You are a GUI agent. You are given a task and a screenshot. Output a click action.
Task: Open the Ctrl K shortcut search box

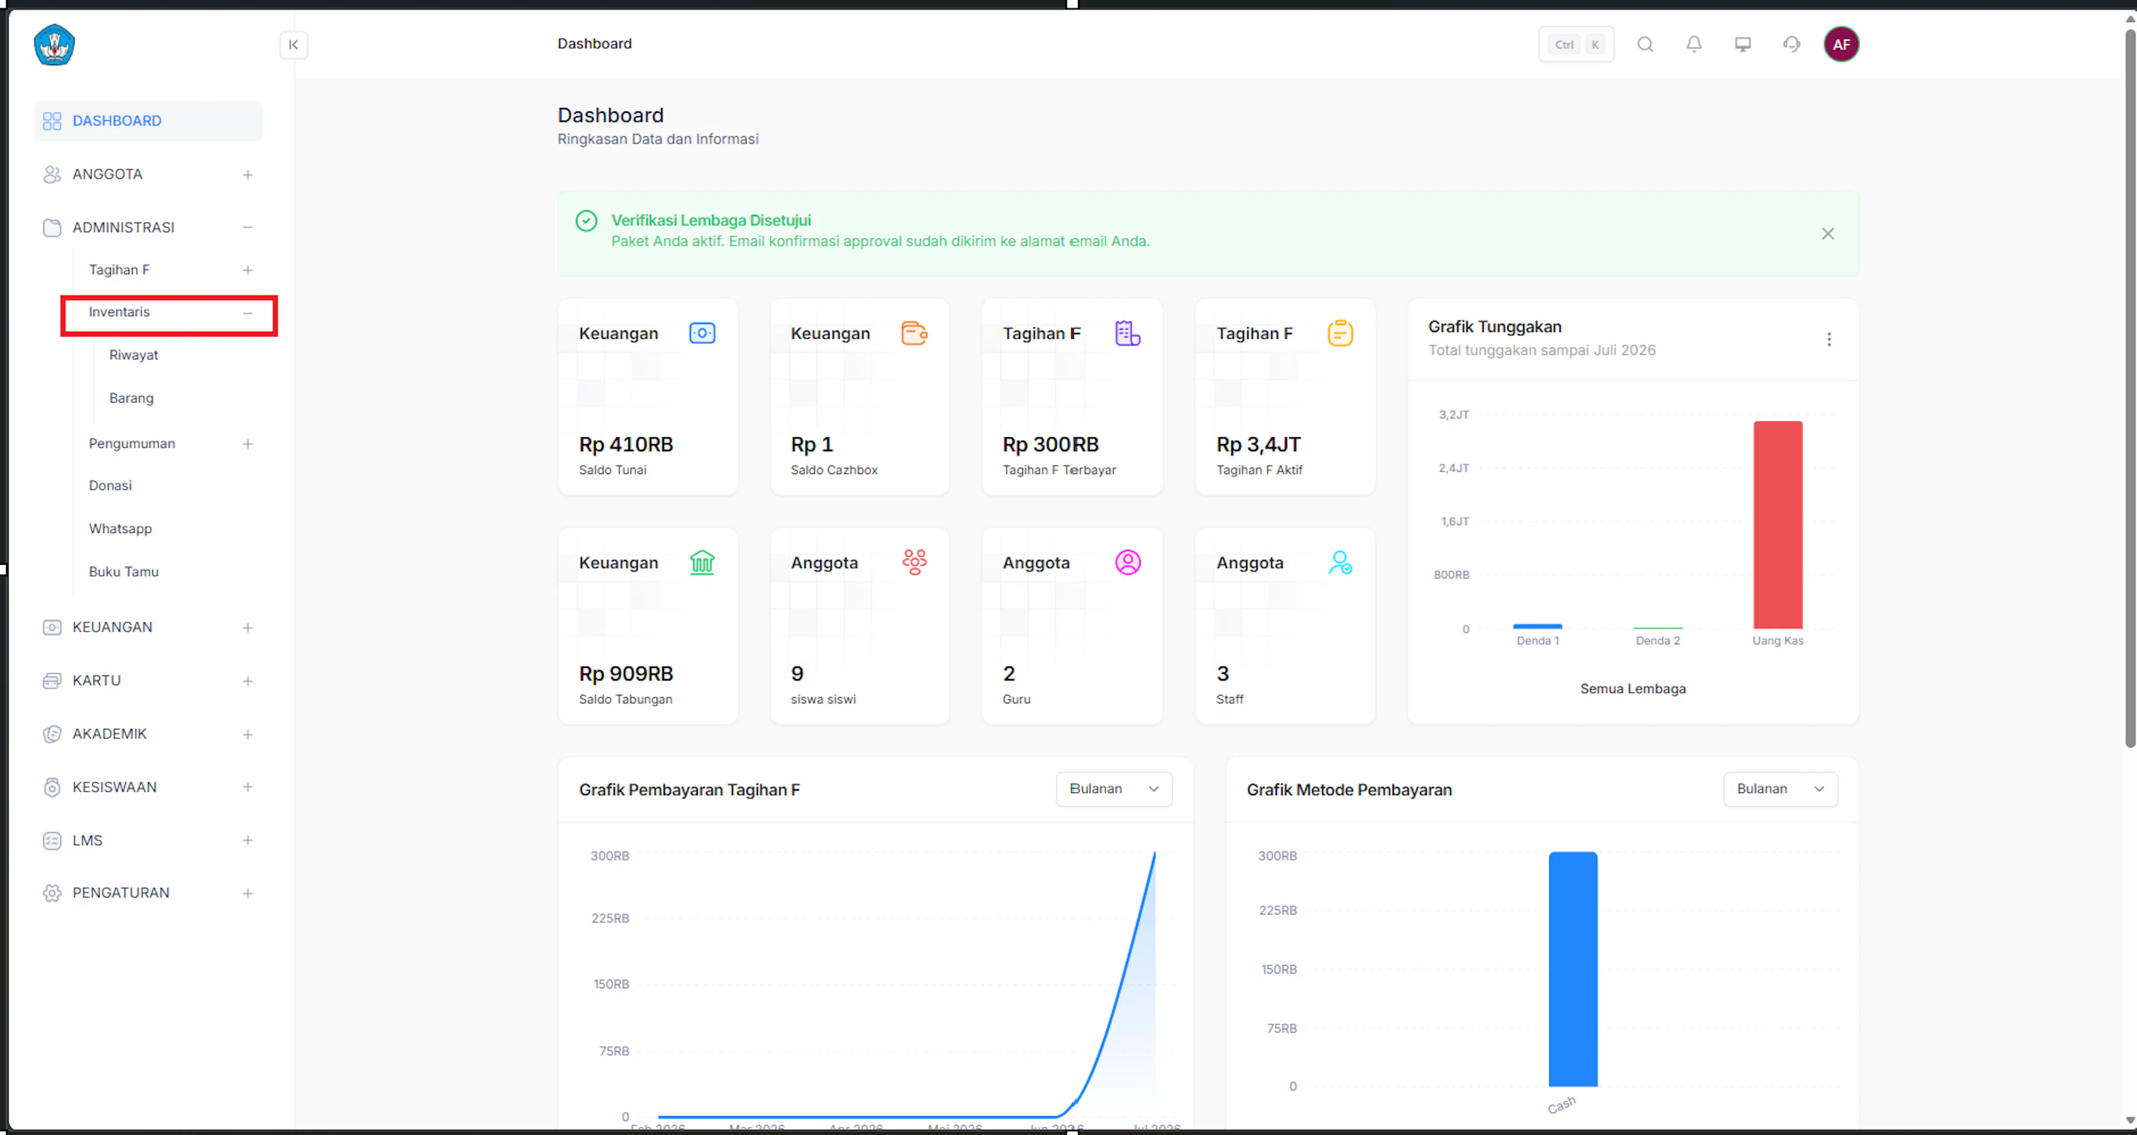(x=1576, y=45)
